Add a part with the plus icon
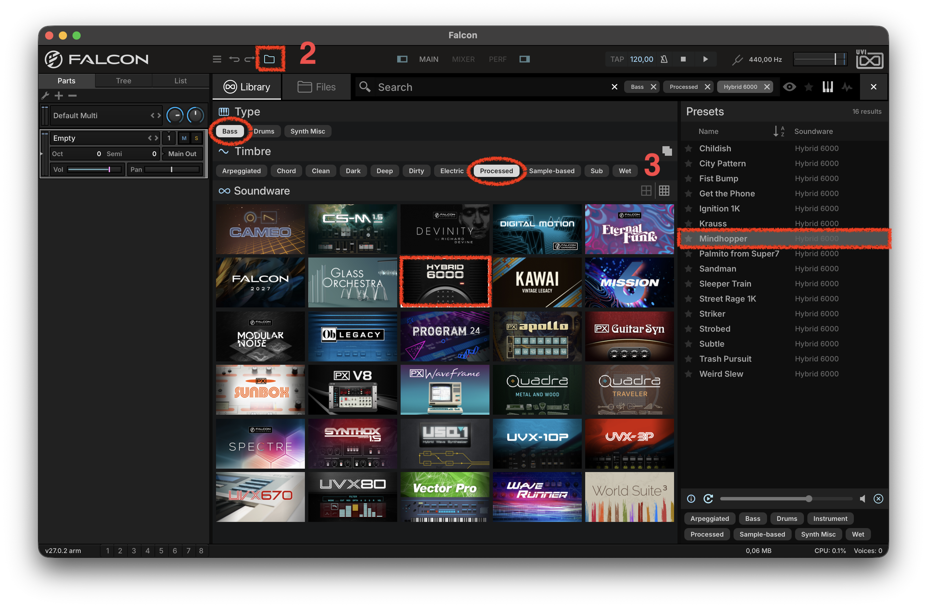This screenshot has height=608, width=927. pos(59,95)
